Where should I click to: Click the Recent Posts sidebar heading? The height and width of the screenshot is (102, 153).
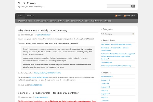click(x=109, y=41)
